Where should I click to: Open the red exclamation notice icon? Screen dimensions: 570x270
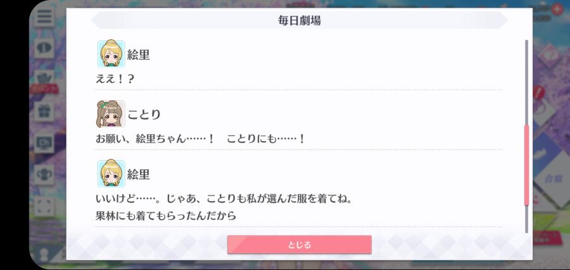point(539,92)
